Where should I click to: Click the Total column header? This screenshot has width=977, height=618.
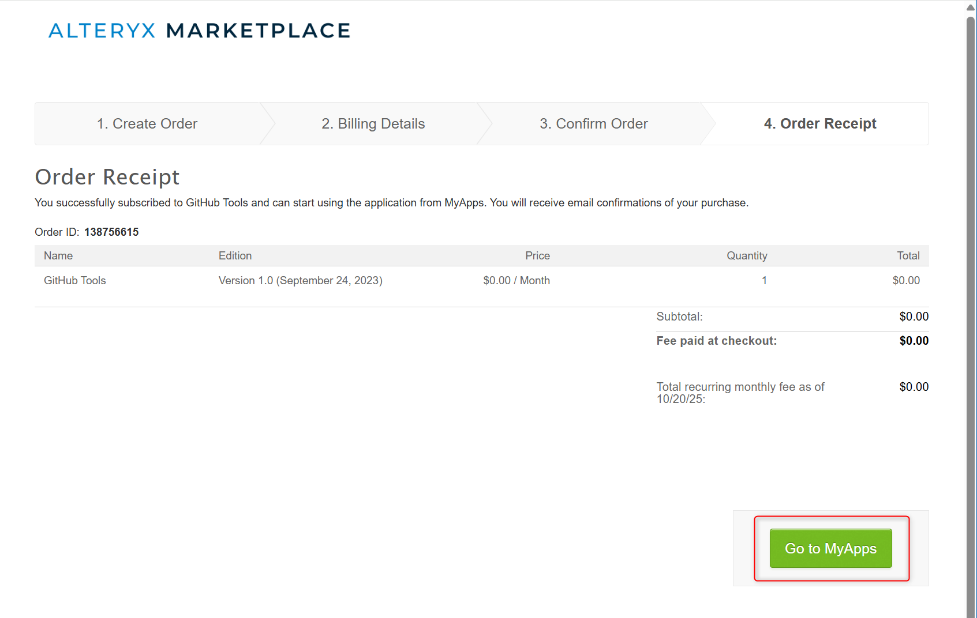(x=908, y=256)
